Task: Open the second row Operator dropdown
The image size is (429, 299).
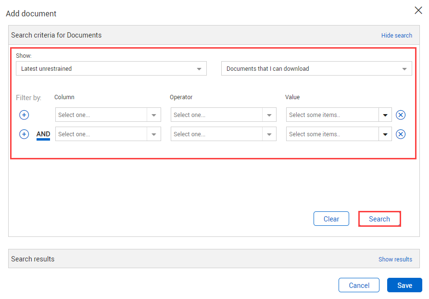Action: 223,134
